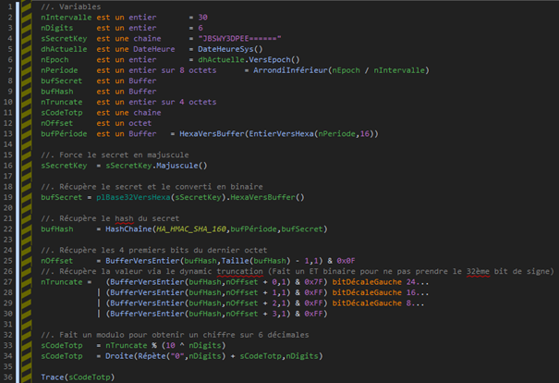Click the 0x0F hex value

tap(346, 261)
